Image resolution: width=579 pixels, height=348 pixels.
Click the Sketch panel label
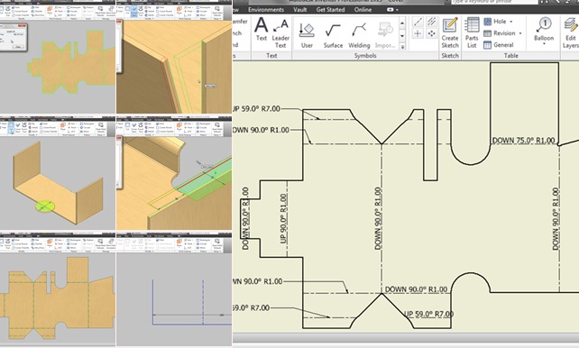click(x=450, y=56)
